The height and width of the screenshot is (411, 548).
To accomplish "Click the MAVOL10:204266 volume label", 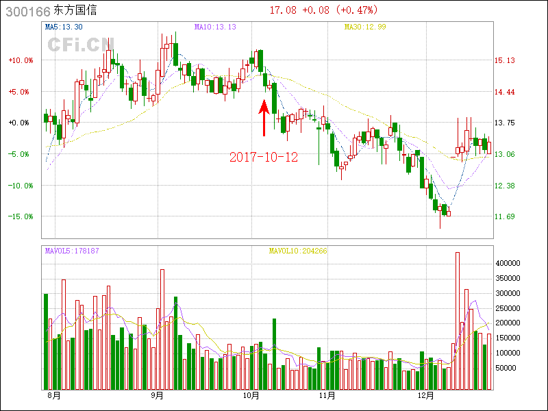I will click(297, 251).
